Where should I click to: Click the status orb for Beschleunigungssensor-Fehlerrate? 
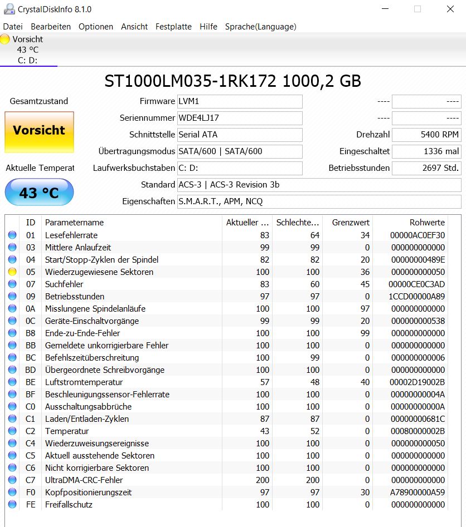coord(12,394)
